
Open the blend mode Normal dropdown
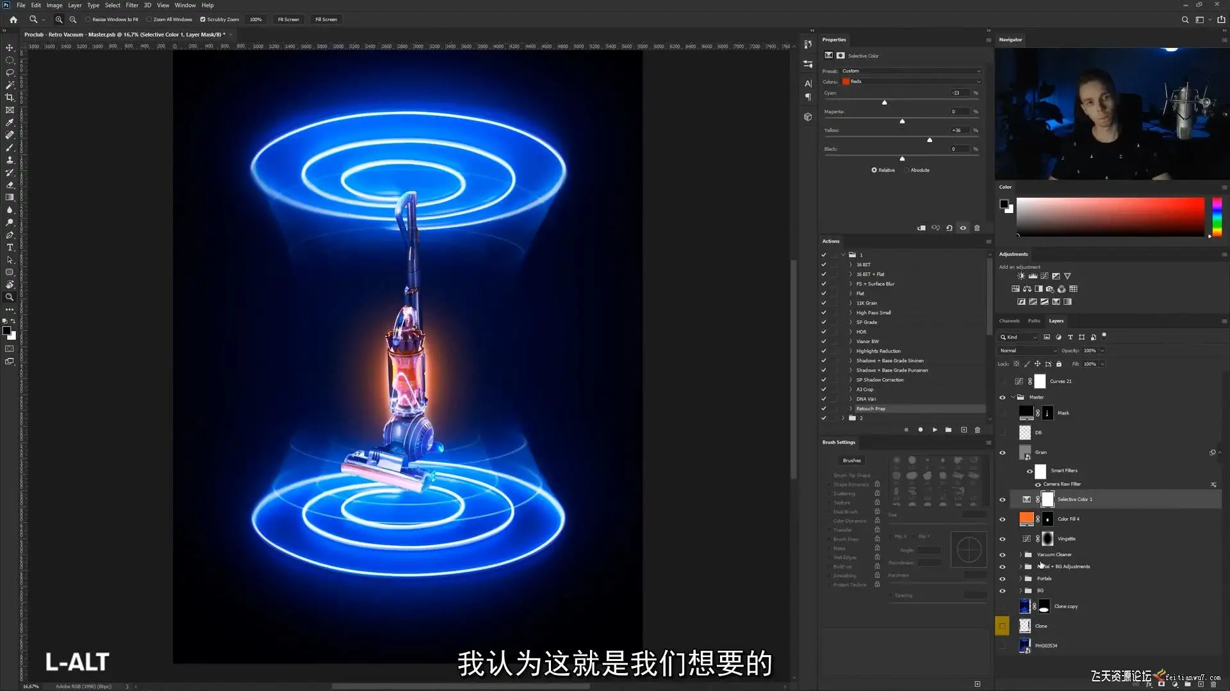[1028, 351]
